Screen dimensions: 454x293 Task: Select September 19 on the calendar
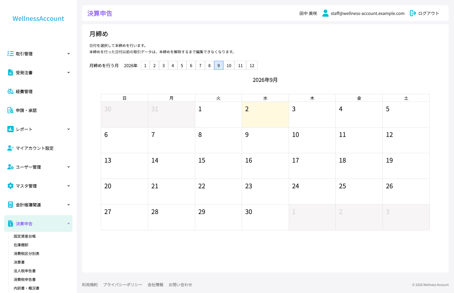406,166
